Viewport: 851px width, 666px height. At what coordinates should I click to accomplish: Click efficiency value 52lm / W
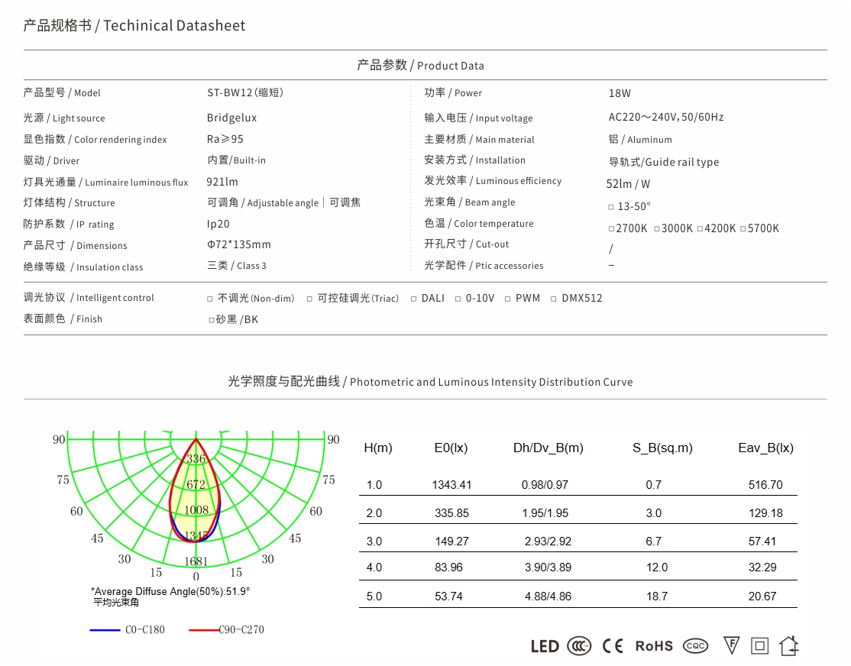coord(628,184)
